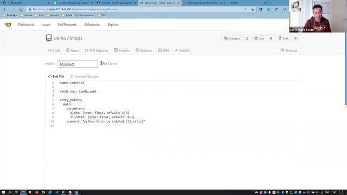Cancel editing the file
The height and width of the screenshot is (195, 347).
tap(112, 63)
